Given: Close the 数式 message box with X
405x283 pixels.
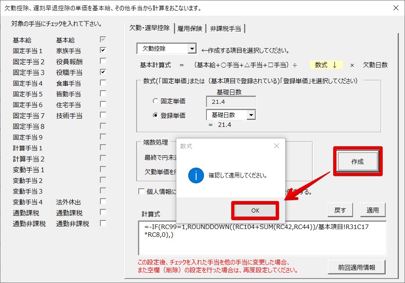Looking at the screenshot, I should [x=276, y=146].
